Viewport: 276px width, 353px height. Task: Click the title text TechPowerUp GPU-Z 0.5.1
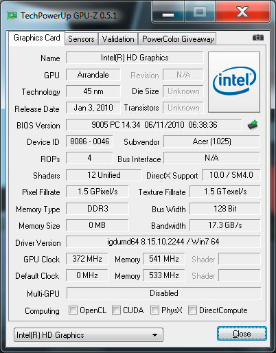click(69, 16)
